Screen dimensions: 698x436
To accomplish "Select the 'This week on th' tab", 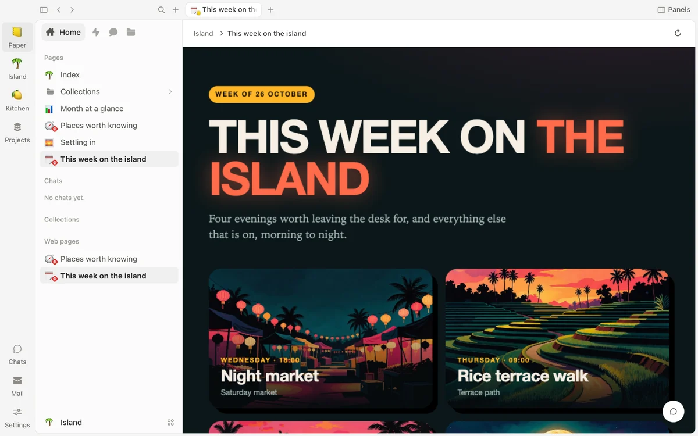I will pyautogui.click(x=223, y=10).
